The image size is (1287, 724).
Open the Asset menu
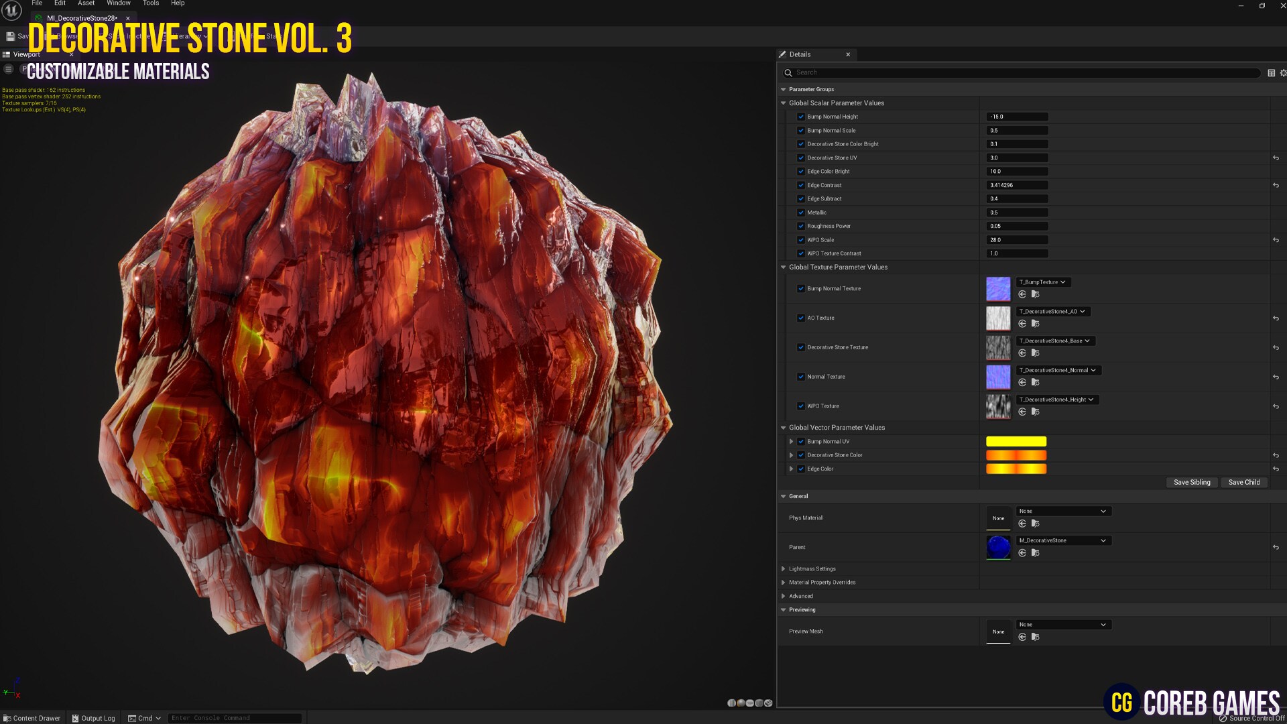86,3
